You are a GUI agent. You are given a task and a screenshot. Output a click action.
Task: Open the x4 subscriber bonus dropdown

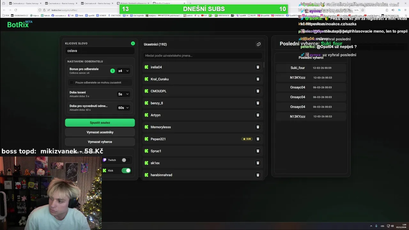click(x=123, y=71)
